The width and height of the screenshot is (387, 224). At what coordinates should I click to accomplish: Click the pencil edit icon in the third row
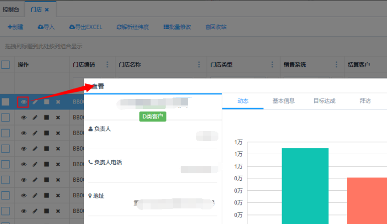35,133
